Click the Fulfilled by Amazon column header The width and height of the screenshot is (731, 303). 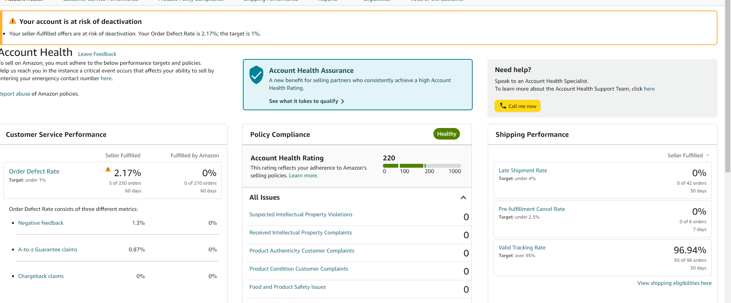[195, 155]
